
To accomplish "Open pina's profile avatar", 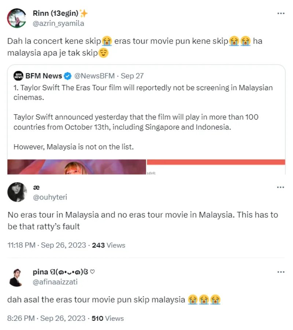I will click(17, 277).
